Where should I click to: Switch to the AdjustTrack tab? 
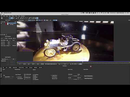[15, 67]
